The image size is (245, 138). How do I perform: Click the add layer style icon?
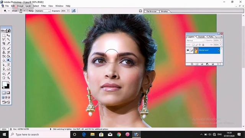click(x=192, y=64)
